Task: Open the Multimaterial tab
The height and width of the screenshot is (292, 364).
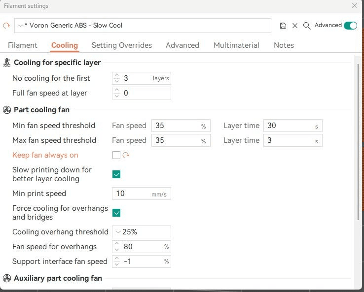Action: click(236, 45)
